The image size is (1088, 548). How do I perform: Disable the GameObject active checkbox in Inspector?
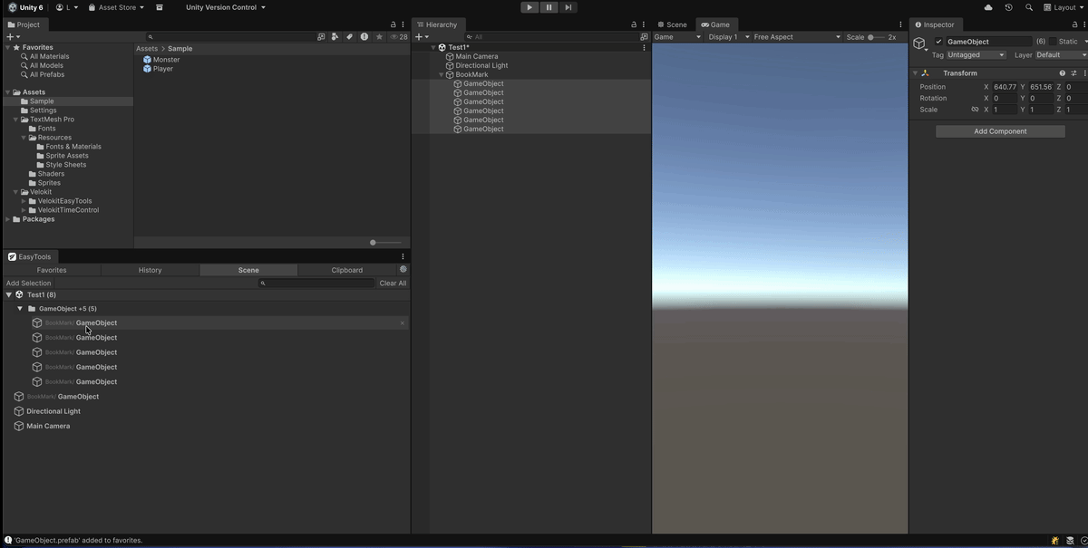pos(938,41)
